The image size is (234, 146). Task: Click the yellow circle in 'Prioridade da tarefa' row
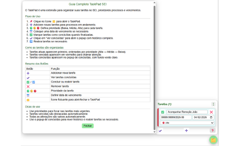coord(31,91)
